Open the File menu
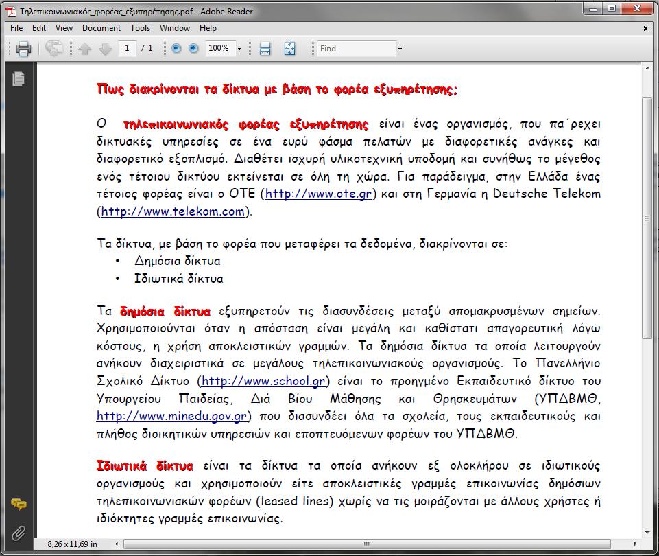The image size is (659, 556). tap(16, 28)
